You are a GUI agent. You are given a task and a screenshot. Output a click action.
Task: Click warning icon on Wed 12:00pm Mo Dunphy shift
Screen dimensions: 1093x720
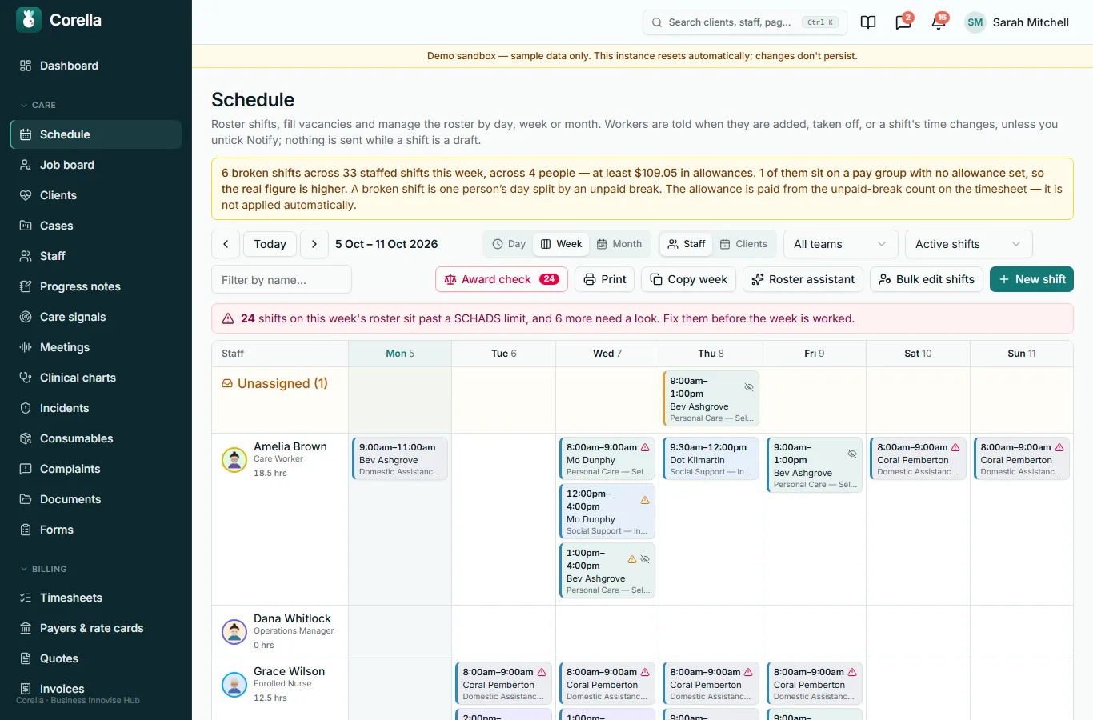point(645,500)
